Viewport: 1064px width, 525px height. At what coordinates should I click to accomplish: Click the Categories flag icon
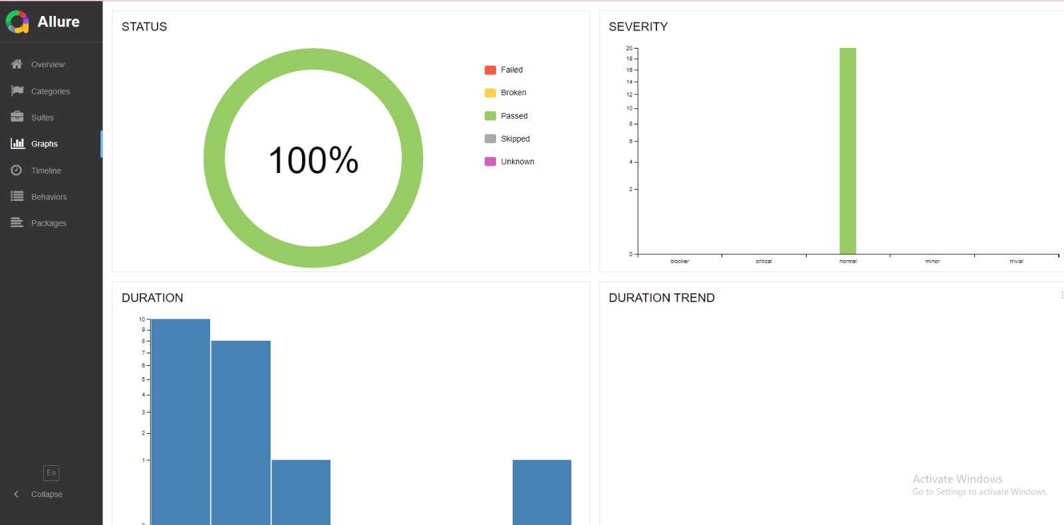tap(17, 90)
